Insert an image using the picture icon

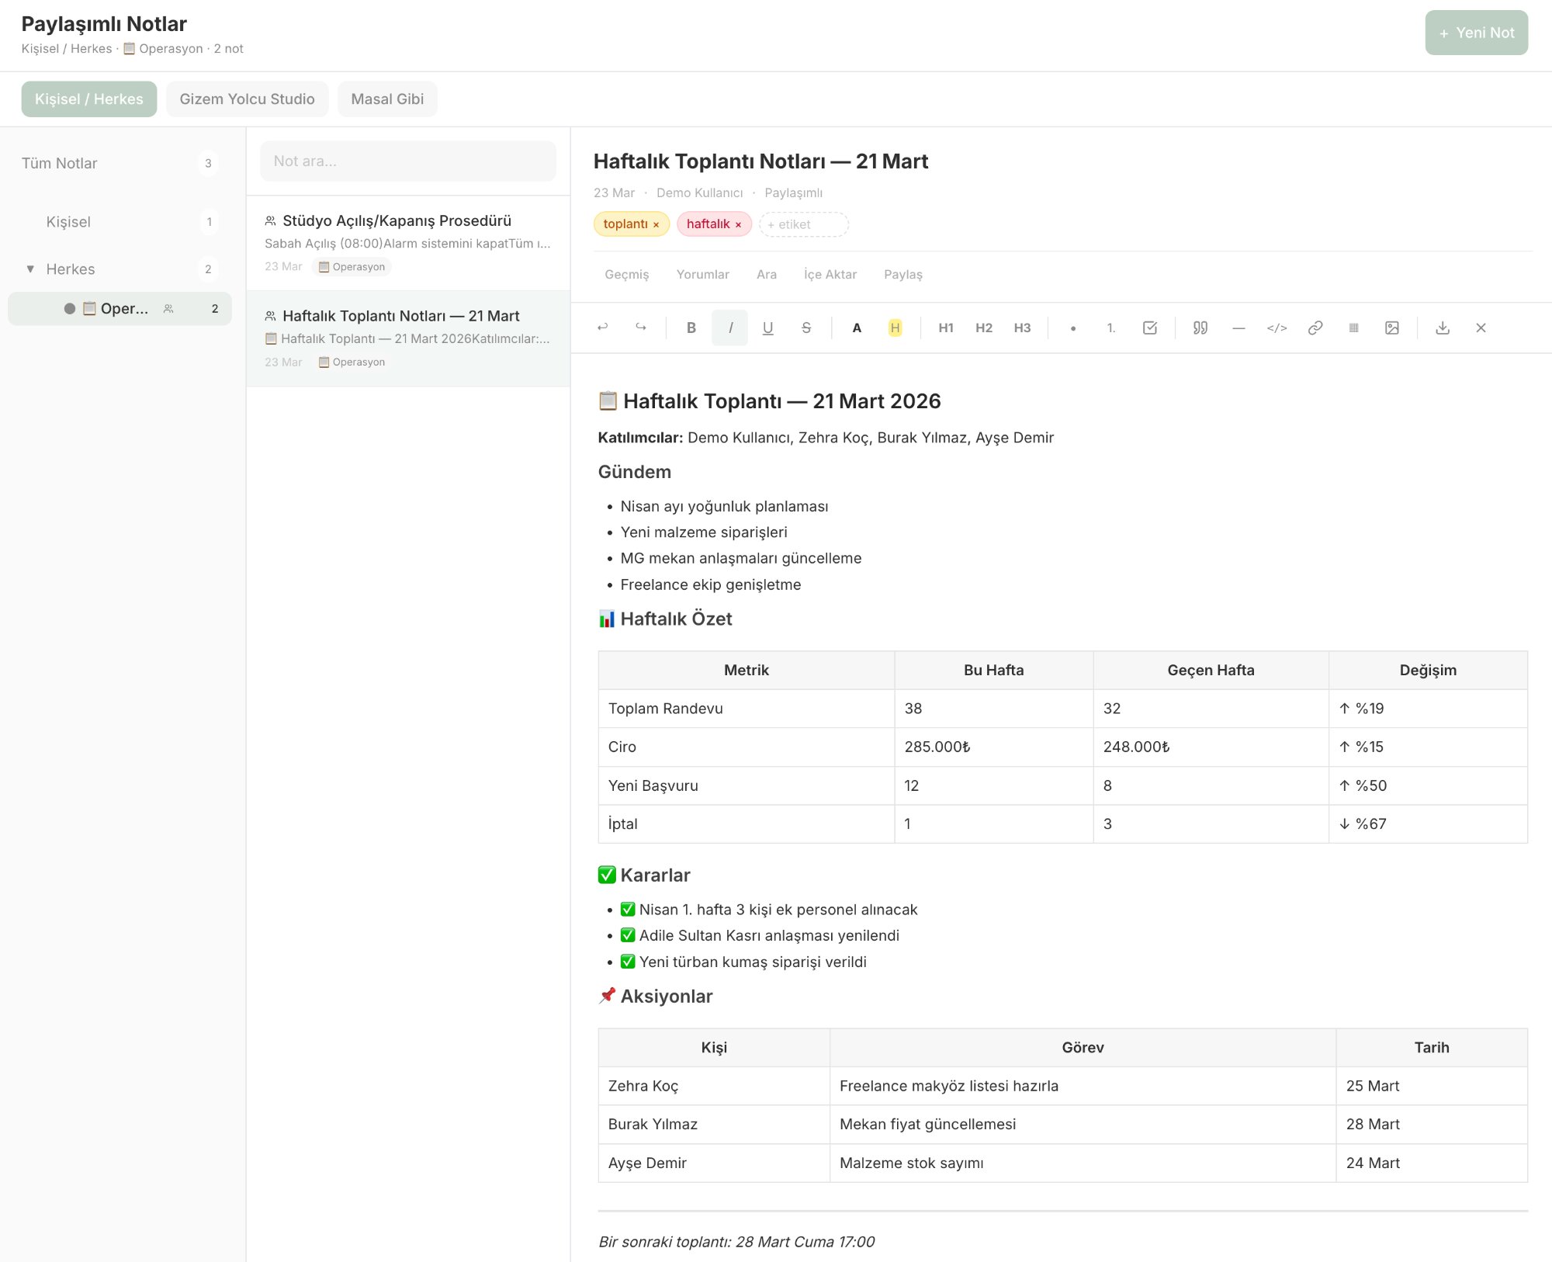click(x=1391, y=328)
